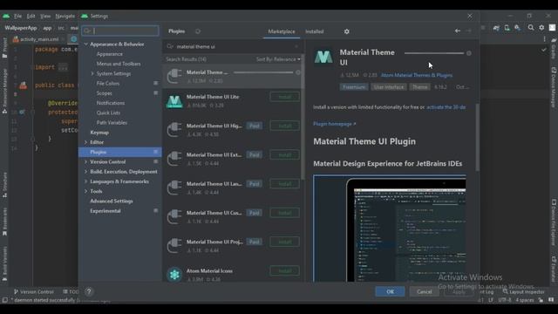Screen dimensions: 558x314
Task: Open the Plugin homepage link
Action: [x=335, y=124]
